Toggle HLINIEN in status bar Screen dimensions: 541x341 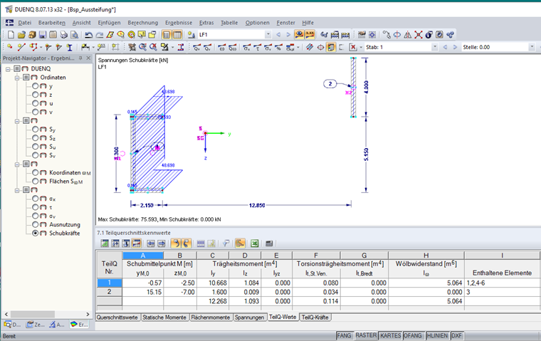pyautogui.click(x=437, y=335)
